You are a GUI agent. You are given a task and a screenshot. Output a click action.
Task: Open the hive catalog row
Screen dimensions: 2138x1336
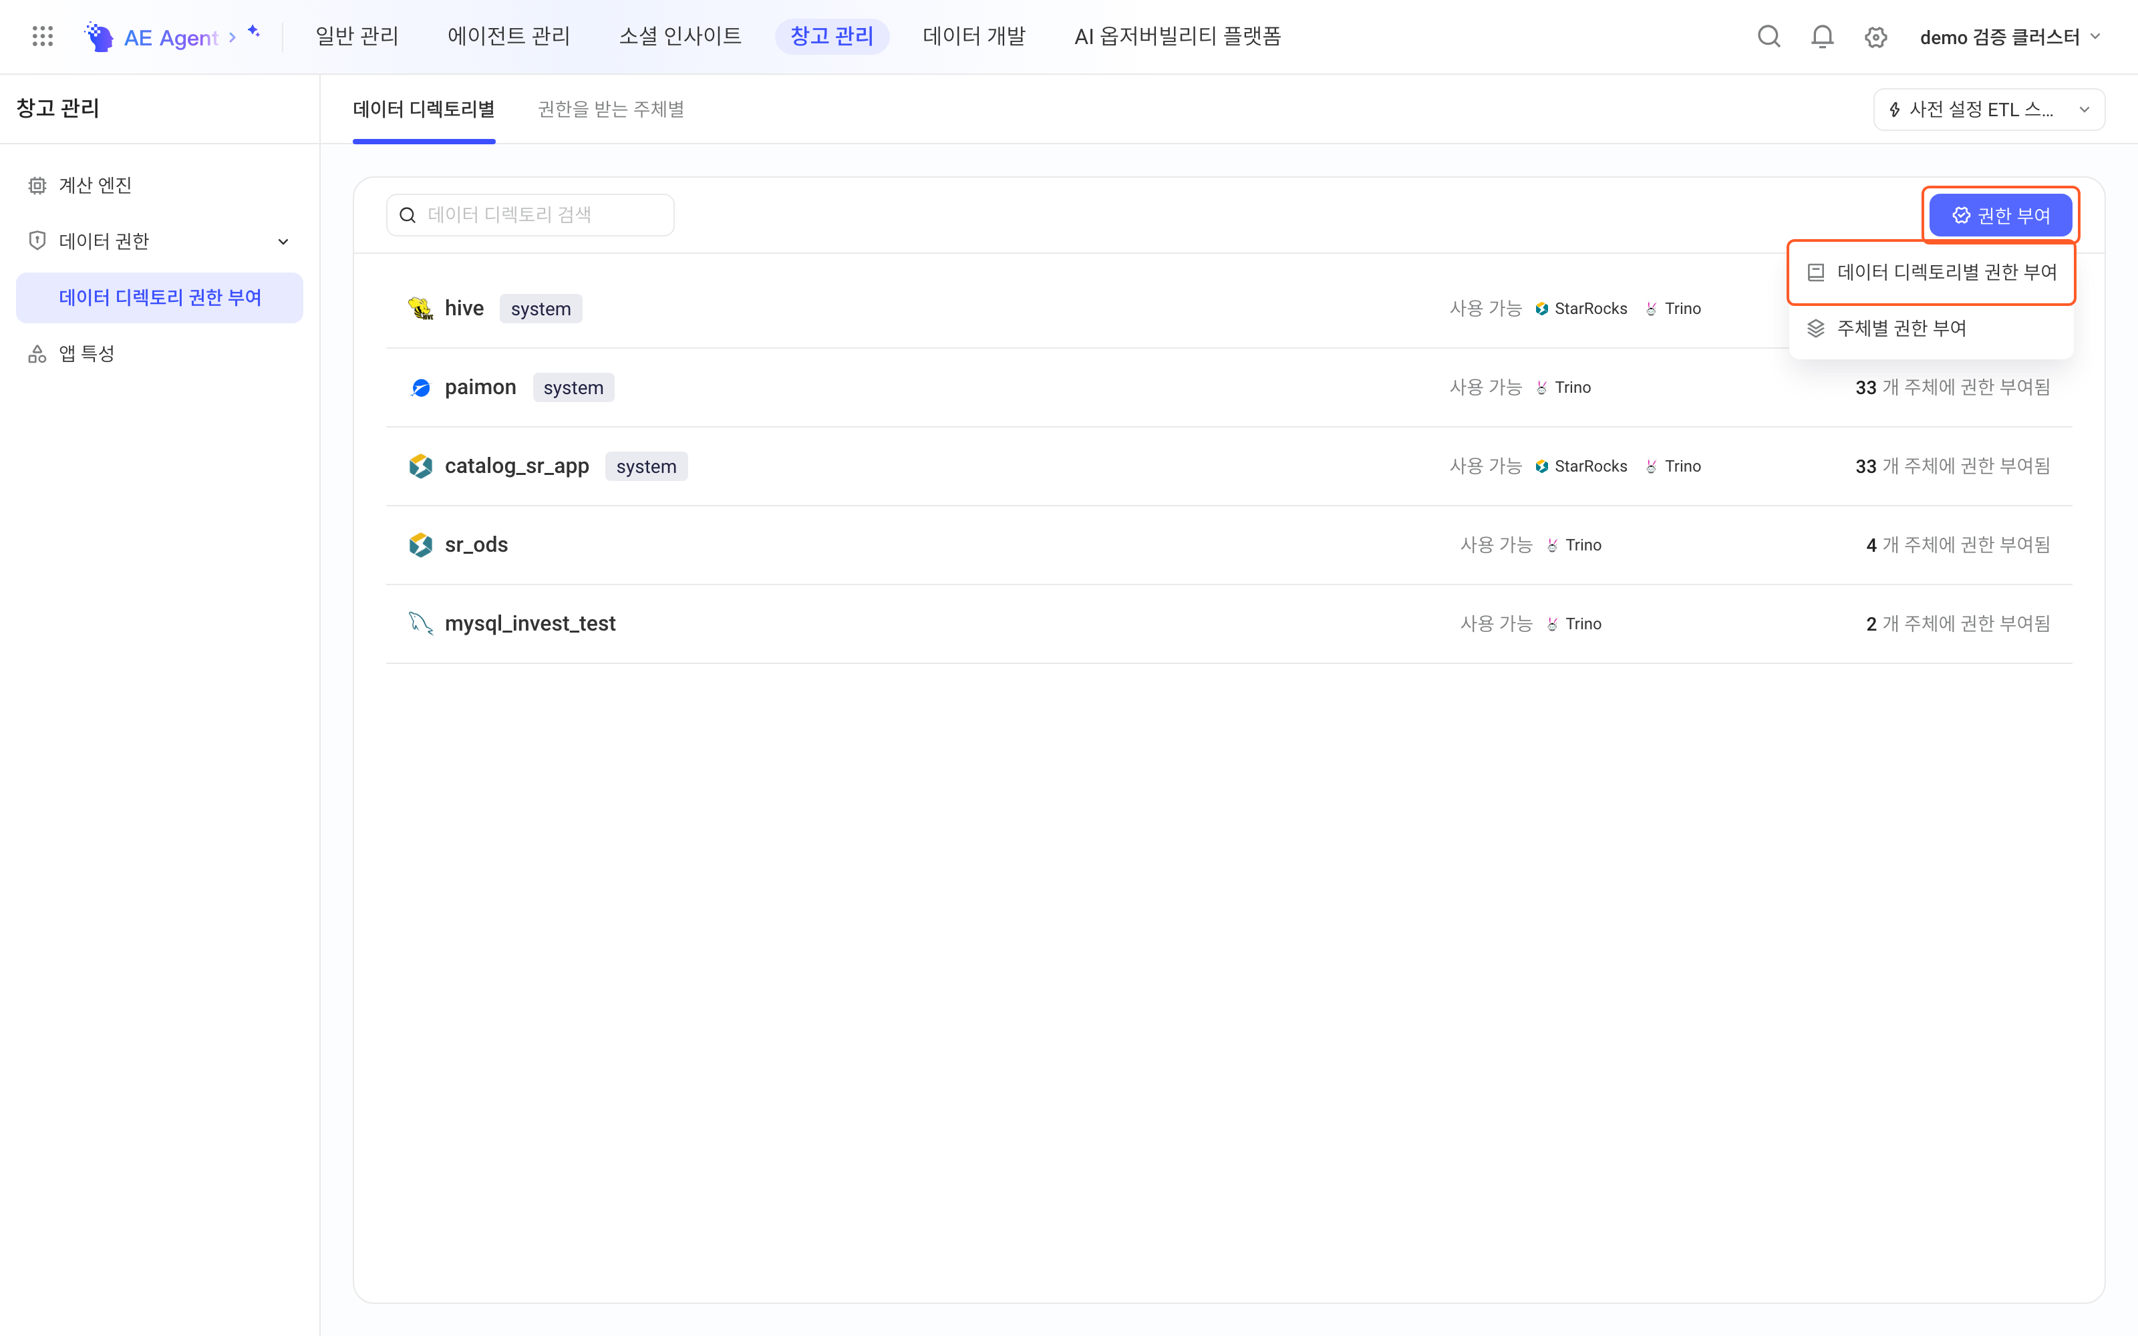(x=1229, y=309)
